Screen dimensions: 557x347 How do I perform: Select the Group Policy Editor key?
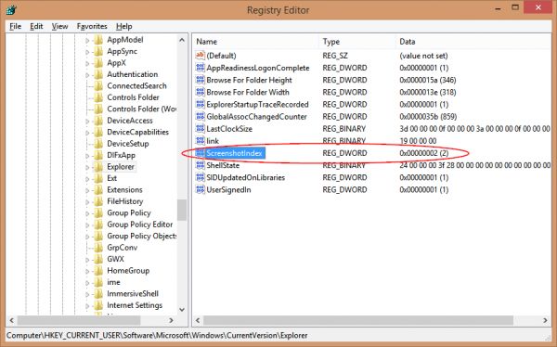click(140, 225)
